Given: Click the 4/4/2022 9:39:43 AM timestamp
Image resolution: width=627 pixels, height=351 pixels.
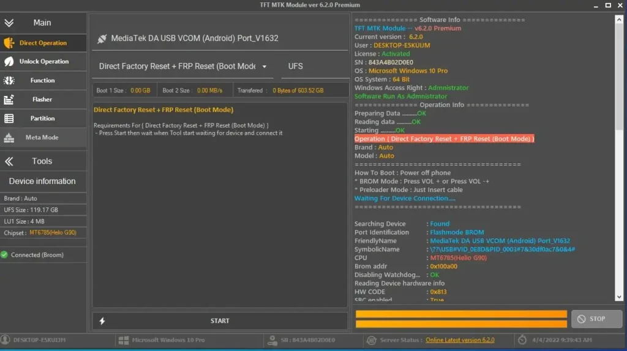Looking at the screenshot, I should pyautogui.click(x=562, y=340).
